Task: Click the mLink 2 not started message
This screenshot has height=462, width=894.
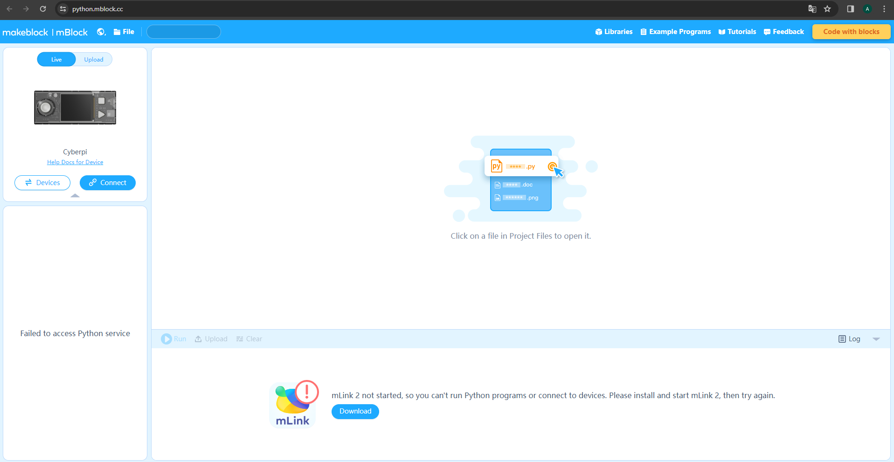Action: (553, 395)
